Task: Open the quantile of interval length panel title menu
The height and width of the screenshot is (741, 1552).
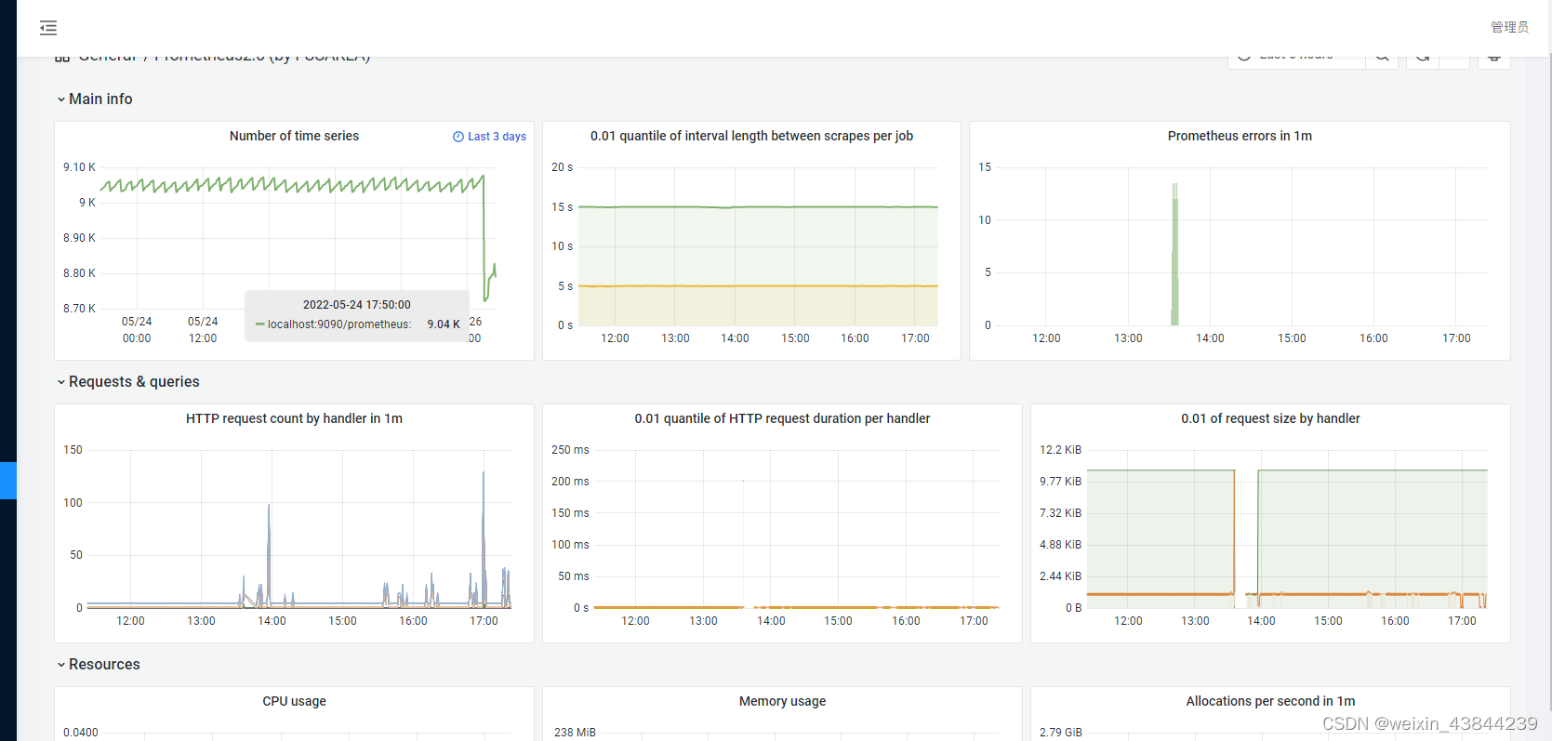Action: click(751, 136)
